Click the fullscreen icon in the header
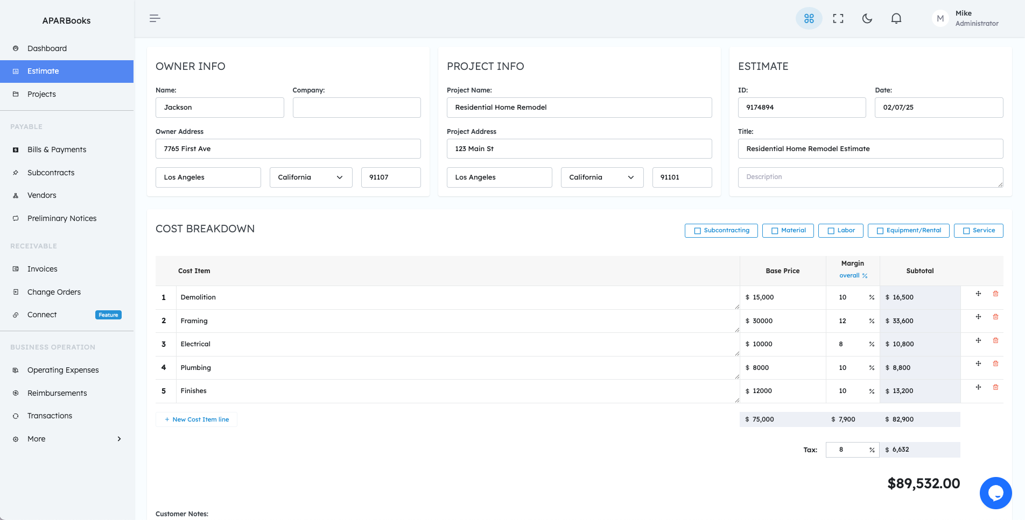 [x=838, y=18]
